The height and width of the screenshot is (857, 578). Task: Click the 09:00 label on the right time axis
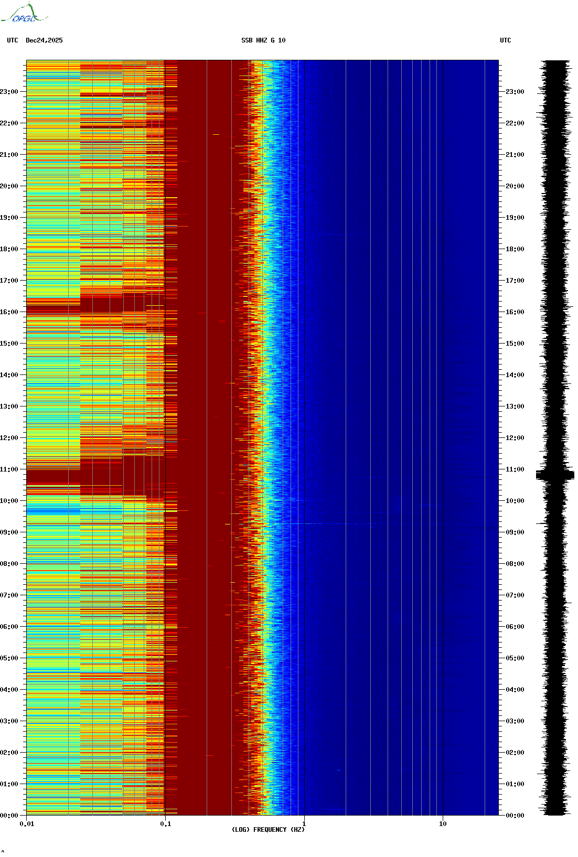515,532
